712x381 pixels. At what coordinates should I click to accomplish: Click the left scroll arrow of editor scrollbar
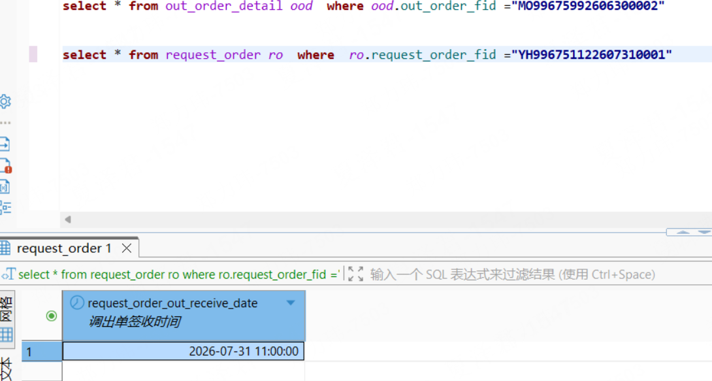coord(68,220)
